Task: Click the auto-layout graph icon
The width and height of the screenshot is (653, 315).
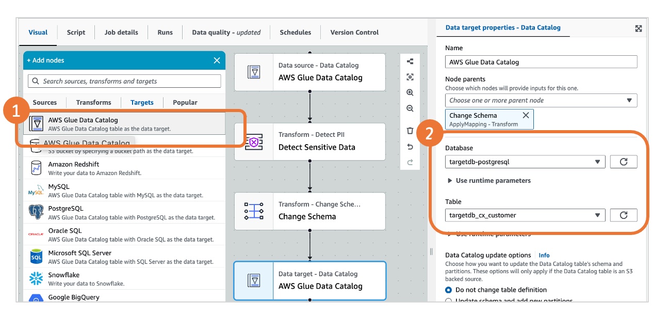Action: [x=410, y=61]
